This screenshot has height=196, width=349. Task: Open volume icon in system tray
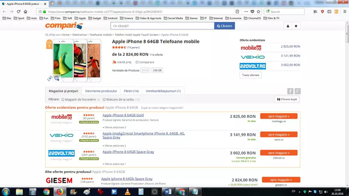pyautogui.click(x=326, y=192)
